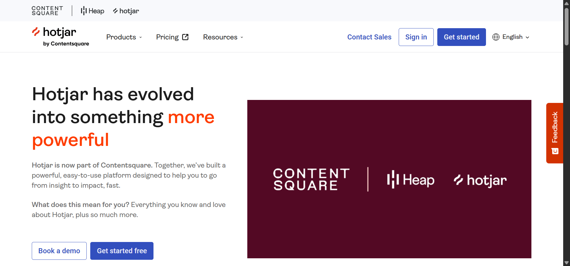Click the globe language icon
The width and height of the screenshot is (570, 266).
496,37
